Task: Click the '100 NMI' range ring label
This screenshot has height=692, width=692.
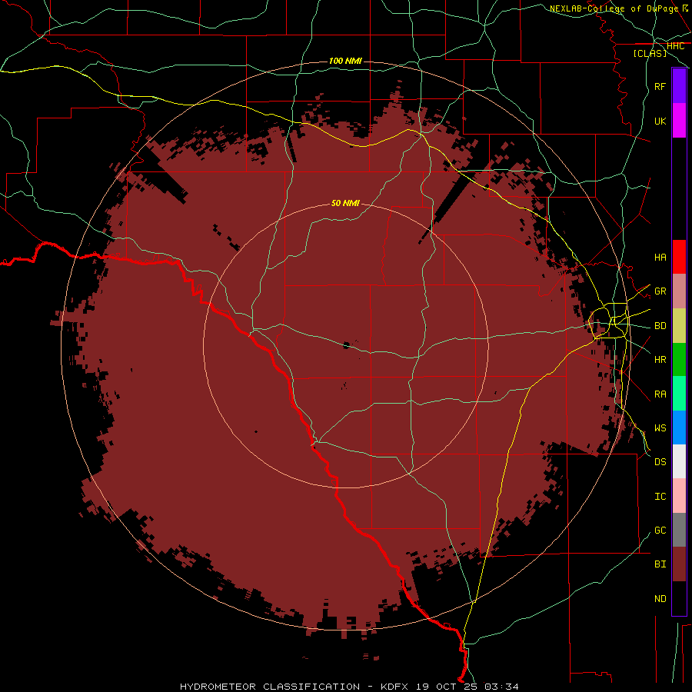Action: (345, 61)
